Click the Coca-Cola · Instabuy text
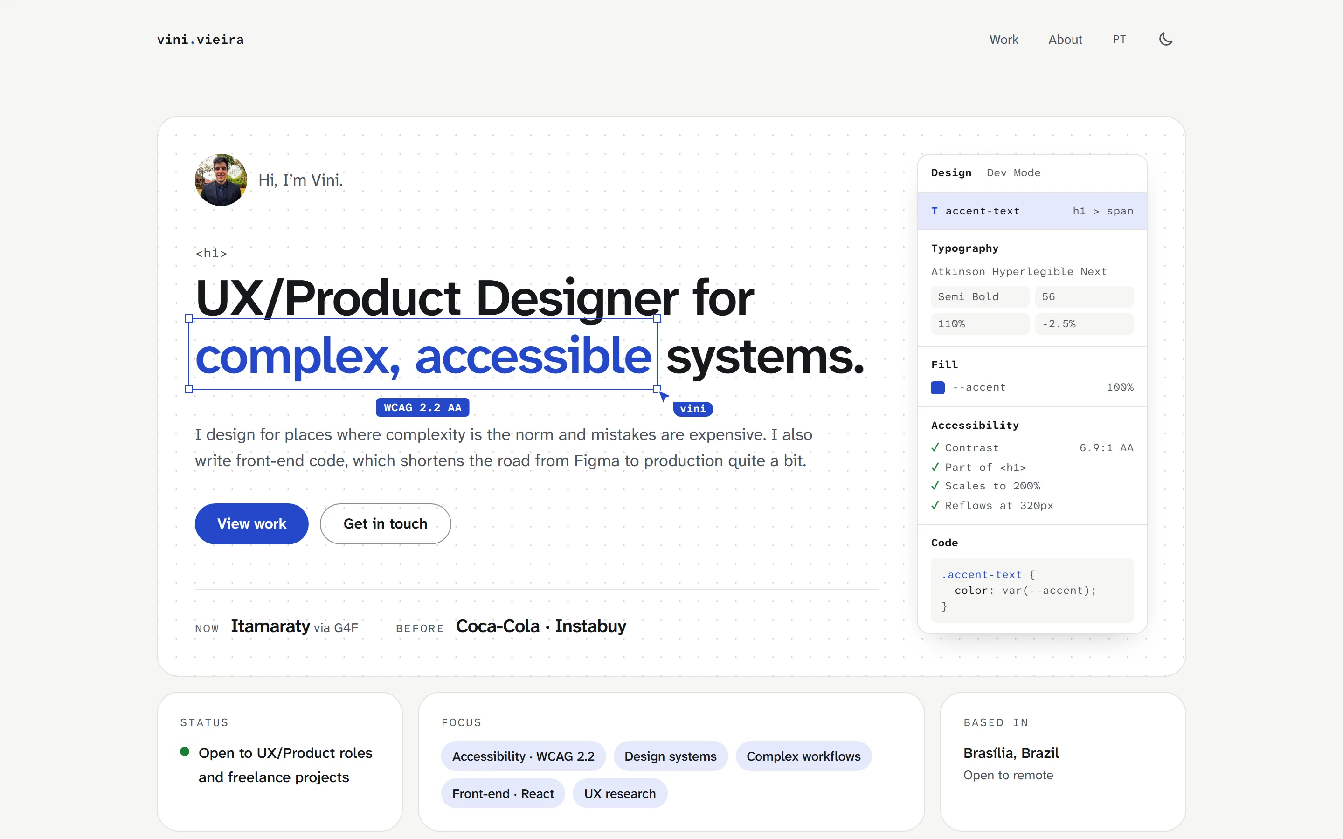 540,626
